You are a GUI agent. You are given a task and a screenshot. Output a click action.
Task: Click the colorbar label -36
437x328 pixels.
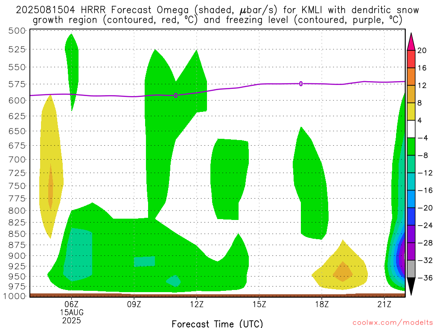(x=425, y=278)
